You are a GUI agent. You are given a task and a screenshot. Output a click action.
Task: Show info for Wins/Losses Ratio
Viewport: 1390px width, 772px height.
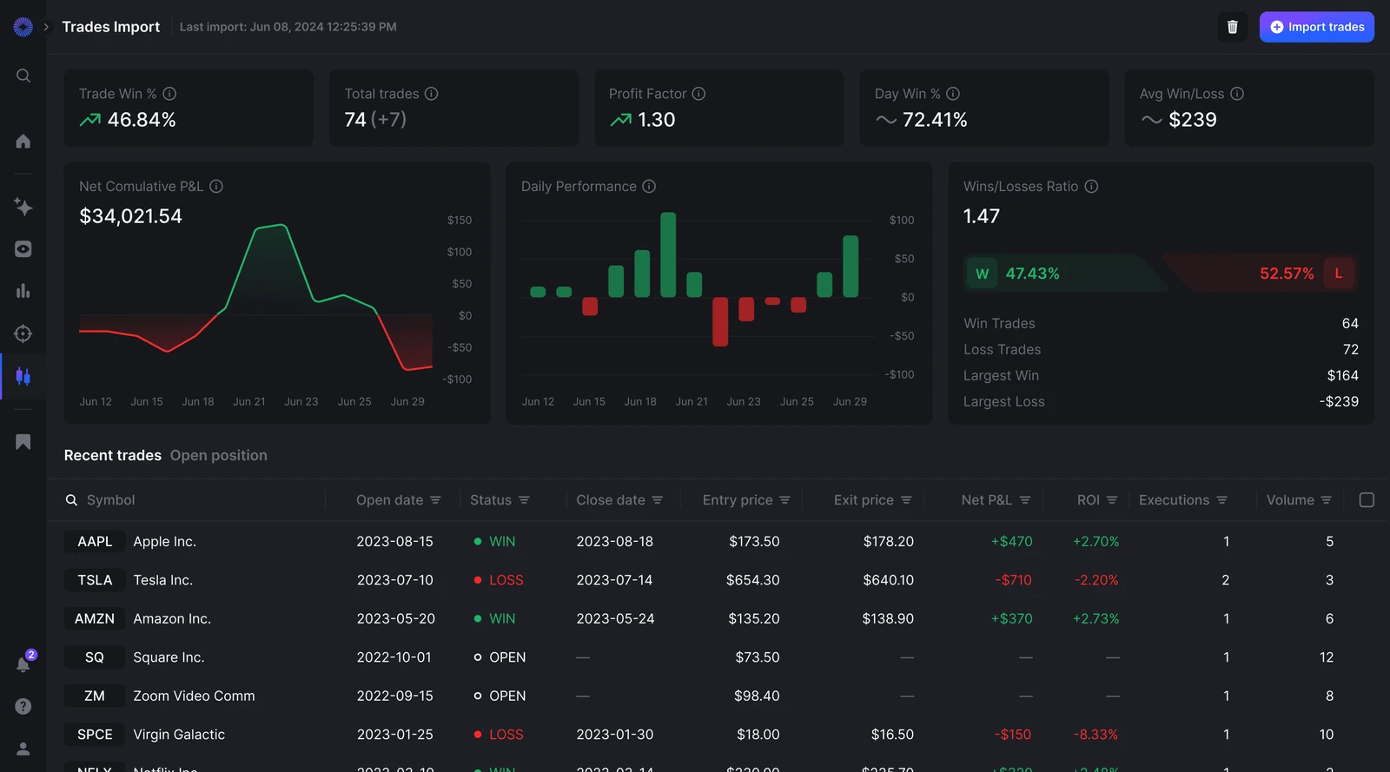pos(1091,187)
